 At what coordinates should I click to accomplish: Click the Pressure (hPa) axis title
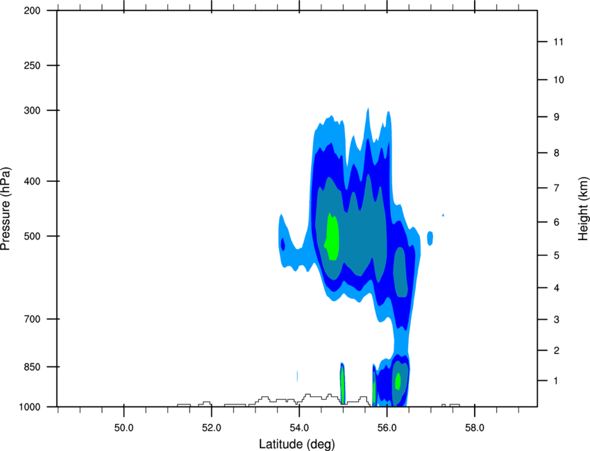[x=6, y=208]
